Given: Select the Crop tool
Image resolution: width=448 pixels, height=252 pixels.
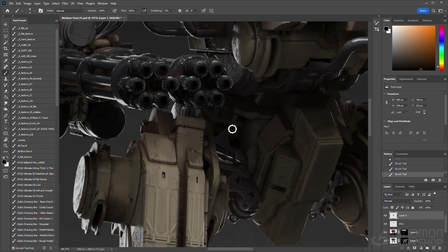Looking at the screenshot, I should point(6,48).
